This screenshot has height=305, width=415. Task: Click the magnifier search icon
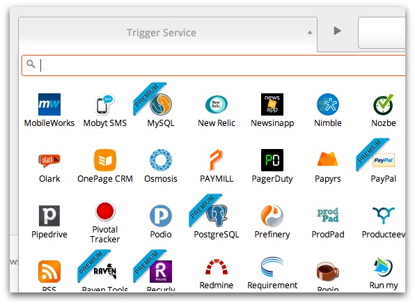point(31,64)
